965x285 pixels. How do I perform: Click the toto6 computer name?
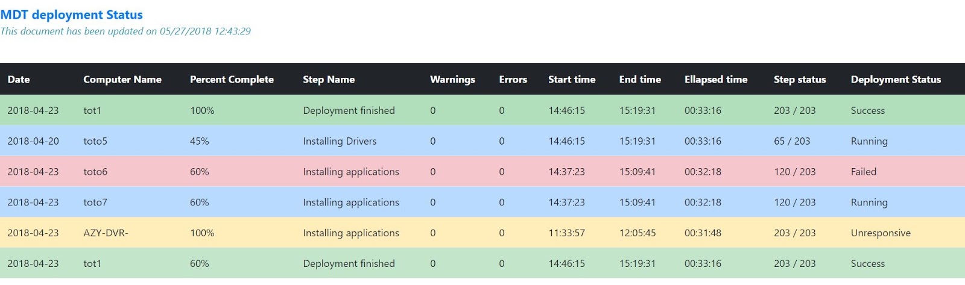point(95,172)
